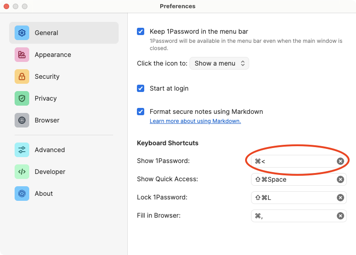
Task: Open Learn more about using Markdown link
Action: tap(195, 121)
